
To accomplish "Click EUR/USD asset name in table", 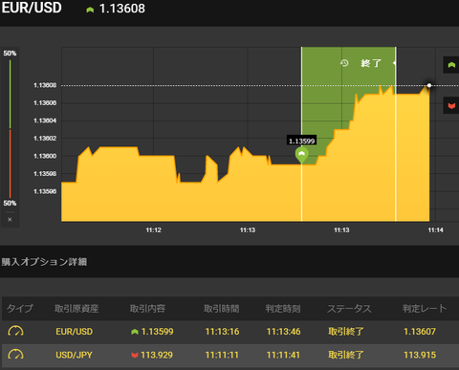I will coord(74,332).
